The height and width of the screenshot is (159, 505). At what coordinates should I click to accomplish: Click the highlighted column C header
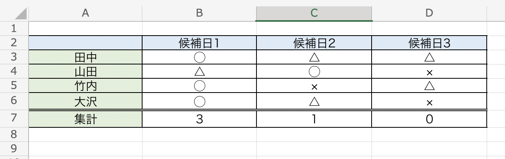(x=314, y=13)
